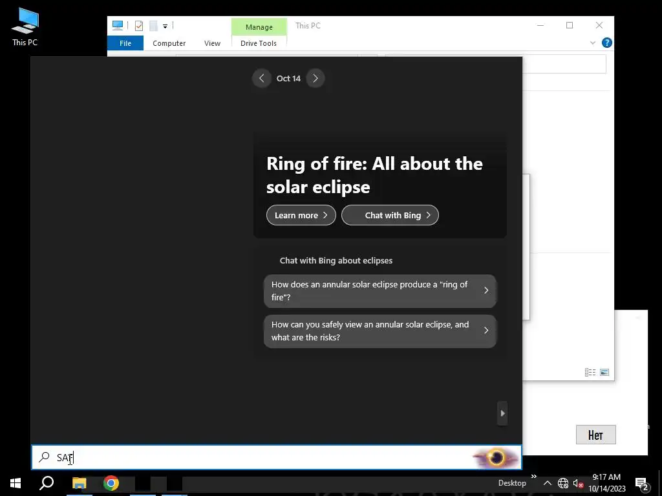Switch to the View ribbon tab
This screenshot has width=662, height=496.
[x=212, y=43]
